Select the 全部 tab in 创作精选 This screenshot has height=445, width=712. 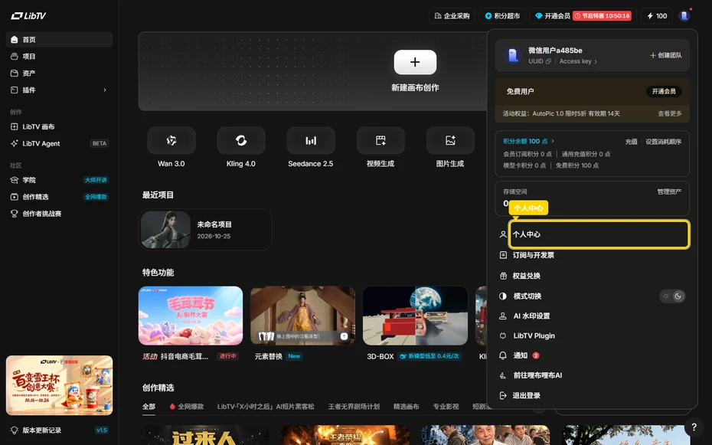(149, 407)
